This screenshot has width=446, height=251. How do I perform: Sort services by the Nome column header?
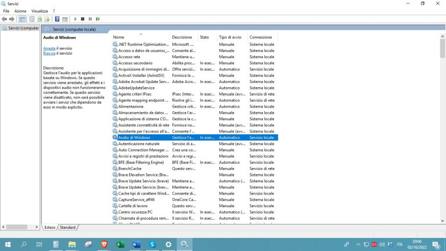[x=118, y=37]
